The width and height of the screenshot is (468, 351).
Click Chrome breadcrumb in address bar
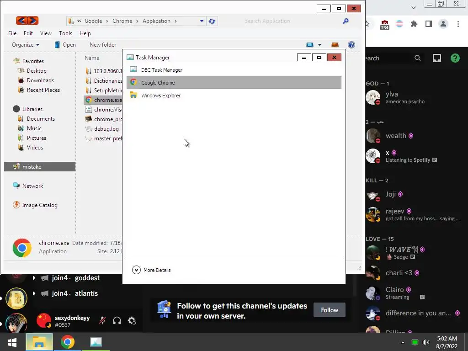[x=122, y=21]
